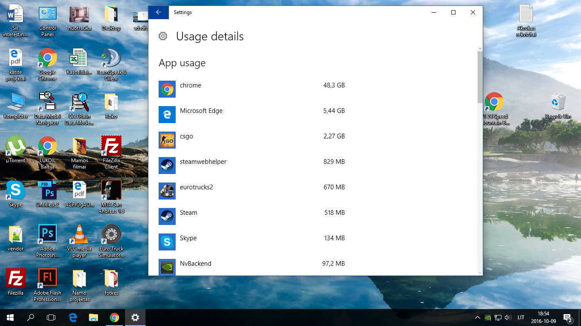The height and width of the screenshot is (326, 581).
Task: Click the '829 MB' usage value
Action: point(334,162)
